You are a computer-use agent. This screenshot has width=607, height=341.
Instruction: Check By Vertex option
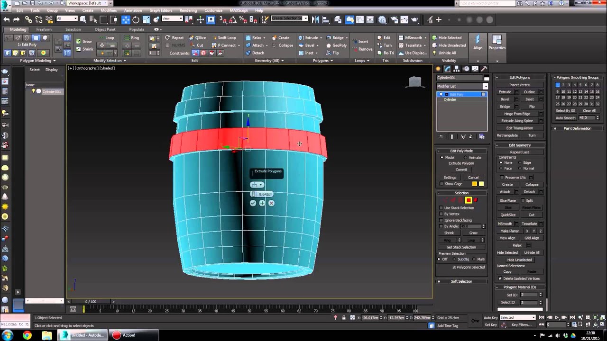click(441, 214)
